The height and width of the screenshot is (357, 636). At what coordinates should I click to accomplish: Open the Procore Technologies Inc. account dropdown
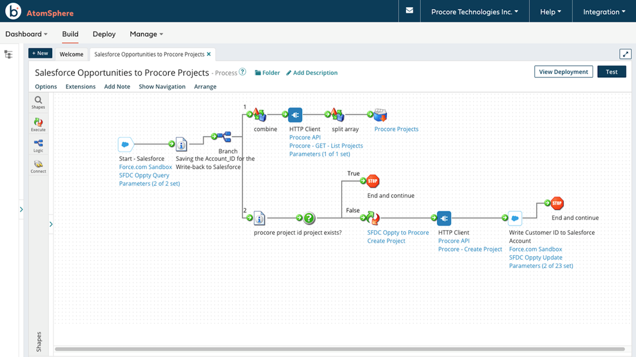(x=474, y=12)
